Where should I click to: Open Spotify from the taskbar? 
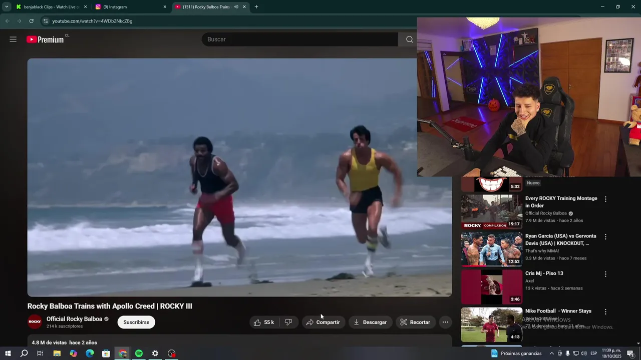139,353
